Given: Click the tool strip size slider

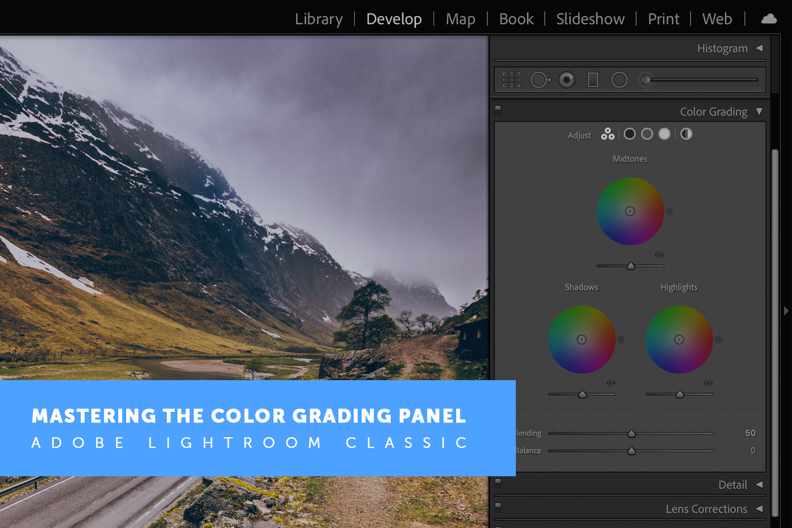Looking at the screenshot, I should (x=699, y=80).
